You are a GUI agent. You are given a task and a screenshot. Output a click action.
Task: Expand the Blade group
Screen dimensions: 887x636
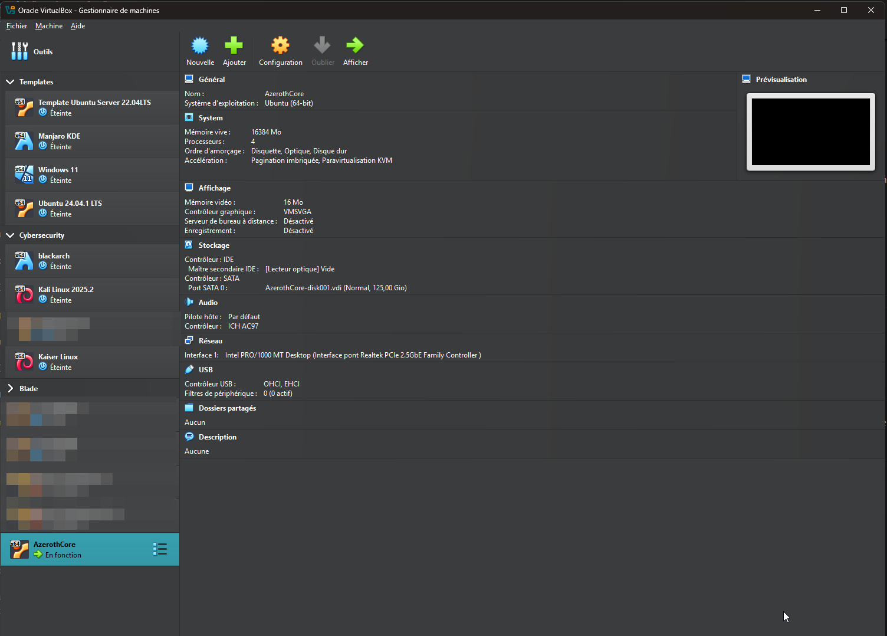(10, 388)
